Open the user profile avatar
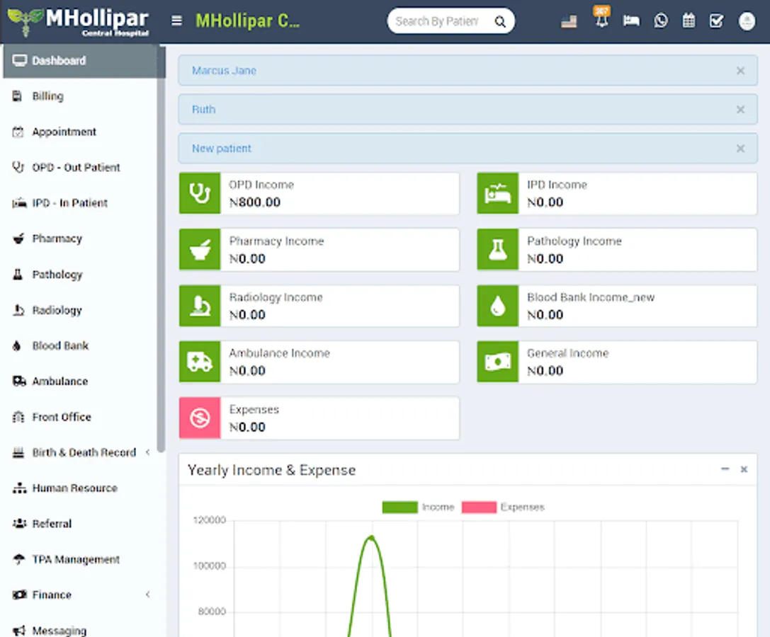770x637 pixels. pyautogui.click(x=747, y=21)
